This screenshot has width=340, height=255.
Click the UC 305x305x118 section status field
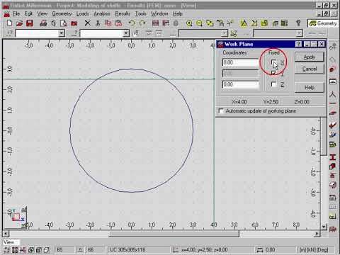(139, 250)
